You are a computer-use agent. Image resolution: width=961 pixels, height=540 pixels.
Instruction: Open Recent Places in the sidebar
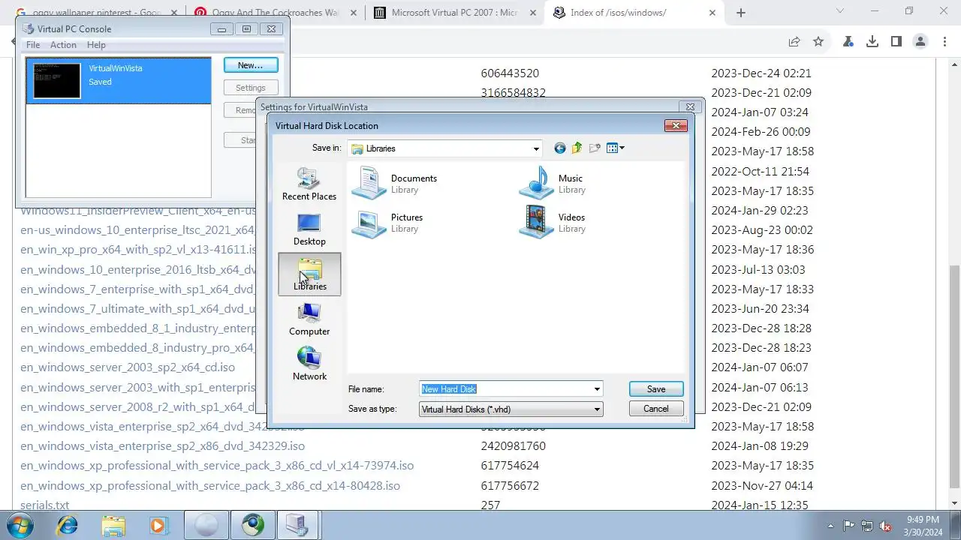point(309,184)
